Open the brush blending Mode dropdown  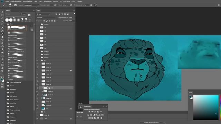[31, 5]
